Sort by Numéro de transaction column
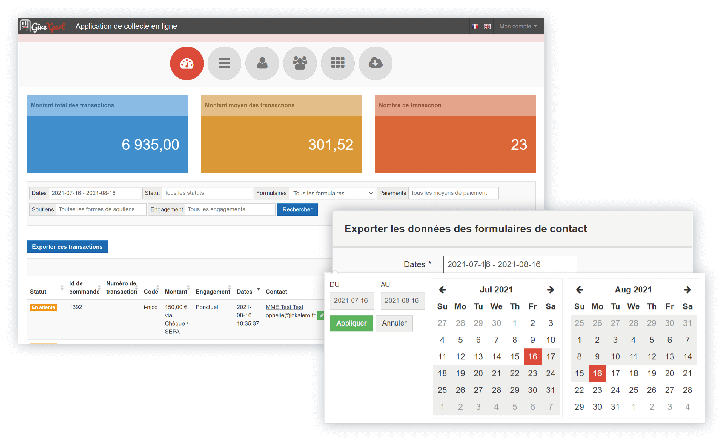This screenshot has height=443, width=728. pos(136,288)
